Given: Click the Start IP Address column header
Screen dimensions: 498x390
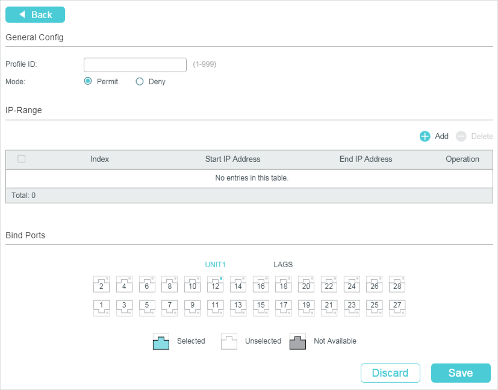Looking at the screenshot, I should (x=232, y=159).
